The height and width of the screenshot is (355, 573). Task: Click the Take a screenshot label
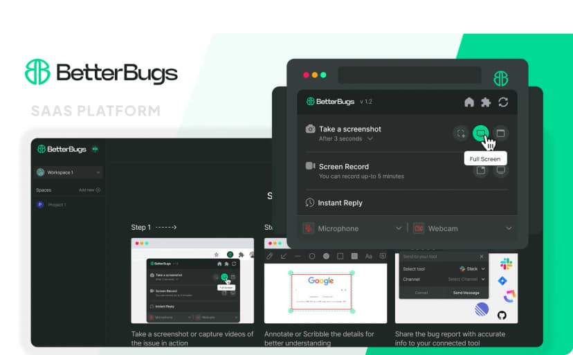click(349, 129)
